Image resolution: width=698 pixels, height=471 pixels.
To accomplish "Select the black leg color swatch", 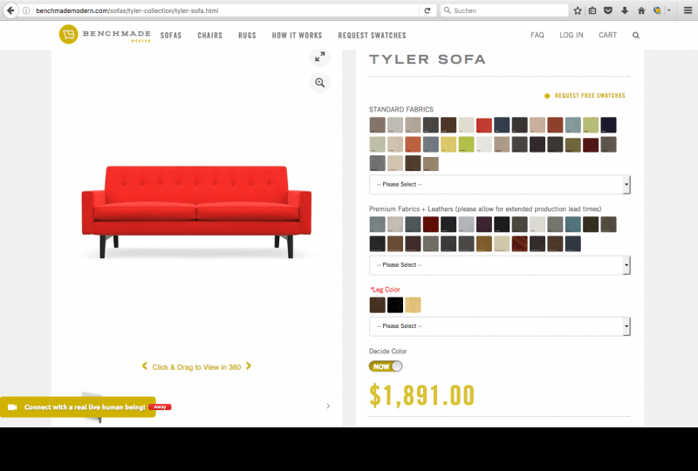I will coord(395,305).
